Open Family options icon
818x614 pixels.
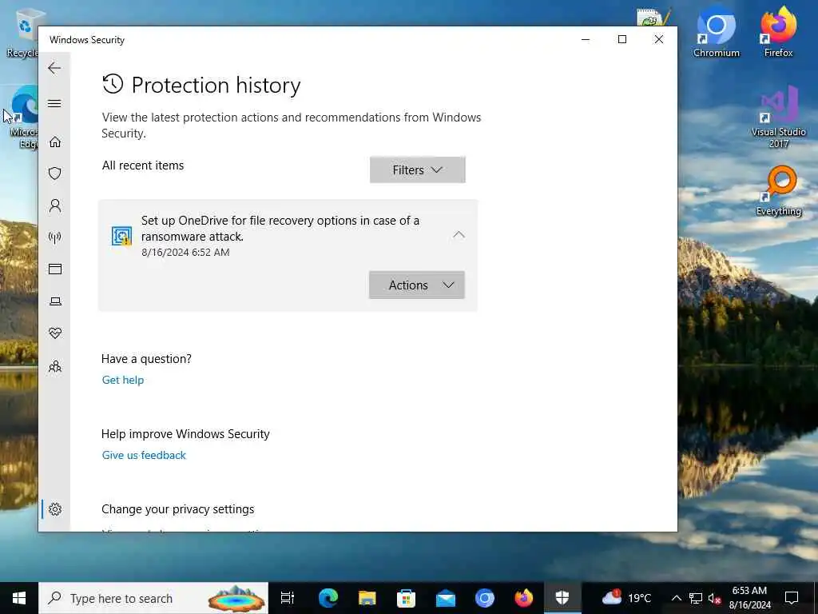click(x=55, y=366)
